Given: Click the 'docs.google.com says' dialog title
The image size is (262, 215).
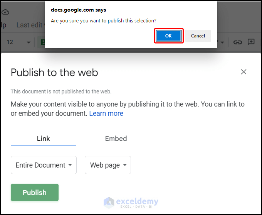Looking at the screenshot, I should 78,10.
